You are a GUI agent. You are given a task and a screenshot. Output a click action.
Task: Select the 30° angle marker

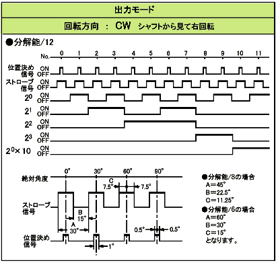point(98,172)
